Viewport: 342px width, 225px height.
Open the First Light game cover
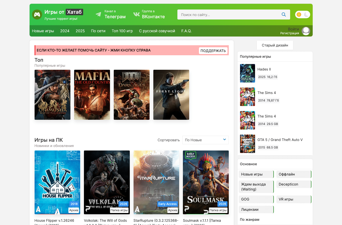tap(171, 95)
